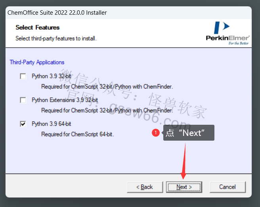The width and height of the screenshot is (260, 207).
Task: Cancel the installer
Action: click(x=227, y=187)
